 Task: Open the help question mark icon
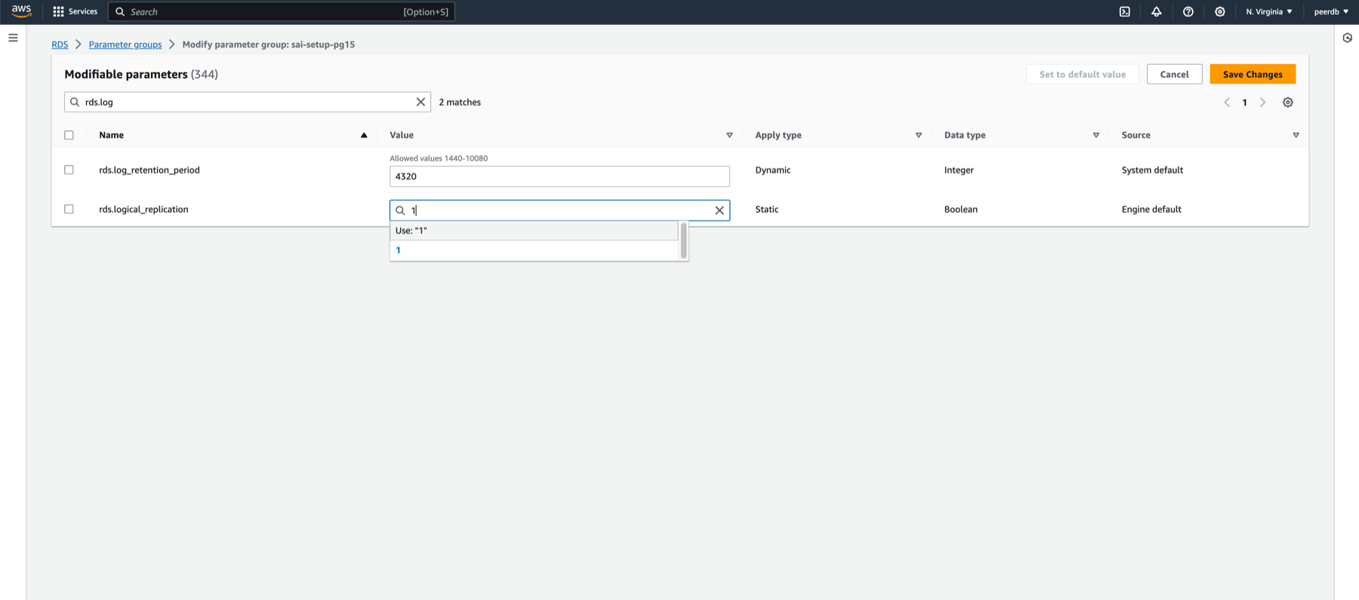1188,12
